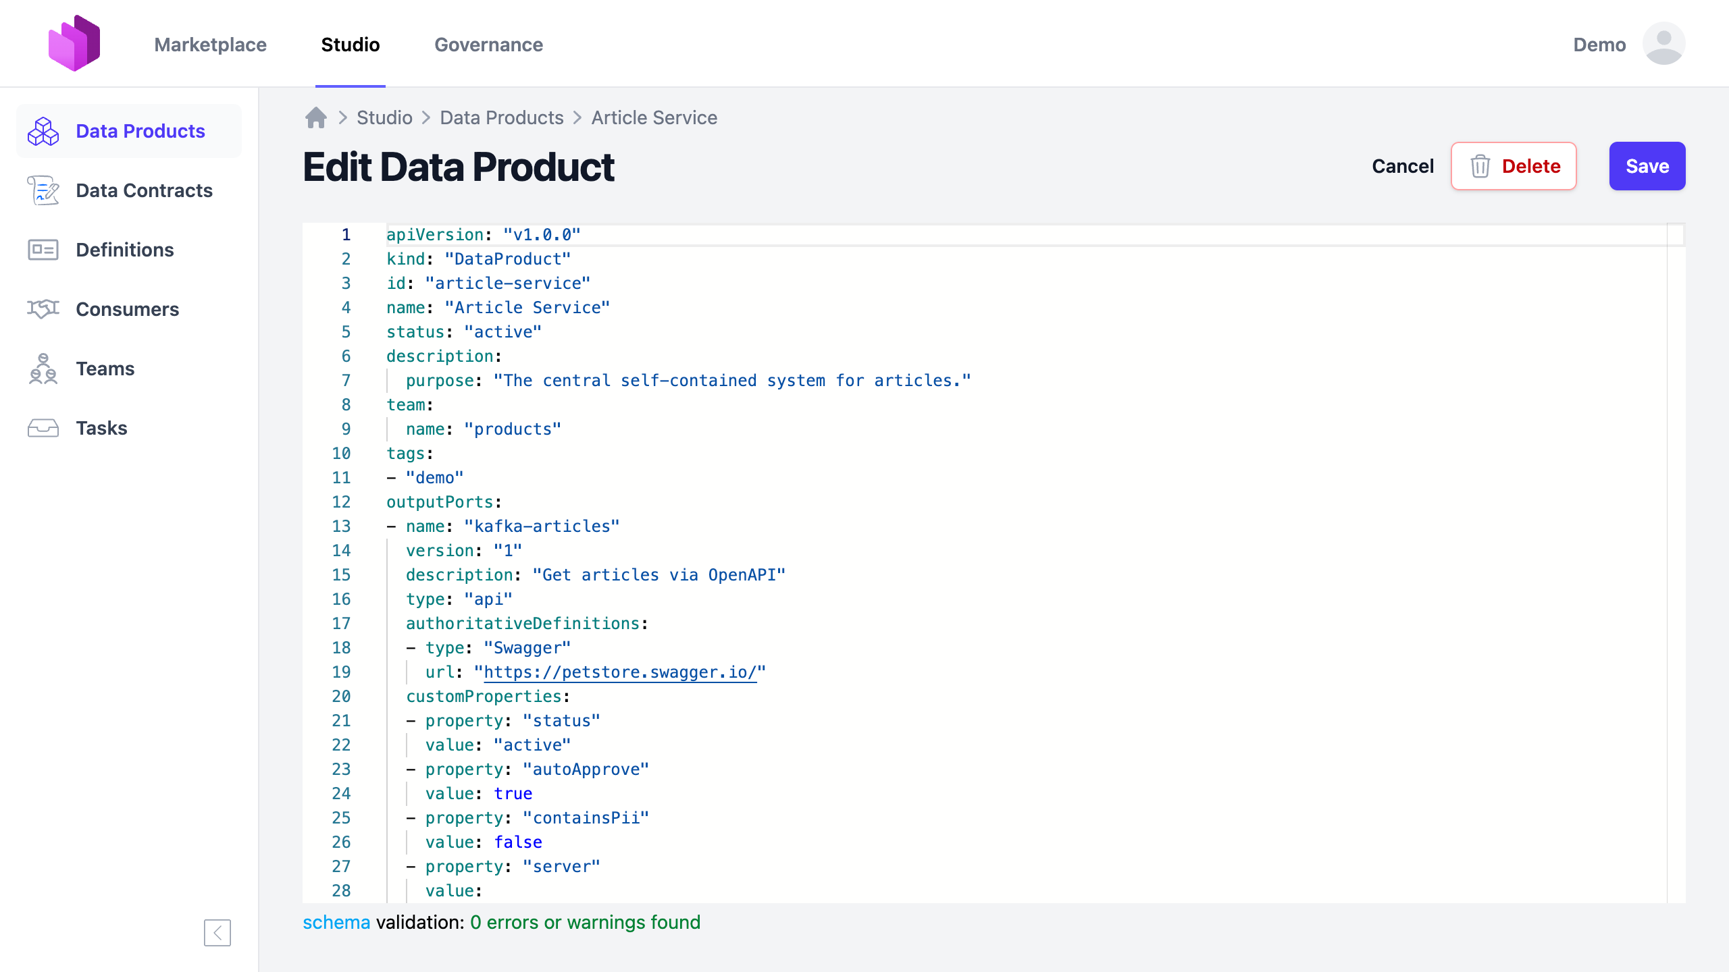Open Data Products sidebar icon
The height and width of the screenshot is (972, 1729).
click(x=43, y=131)
